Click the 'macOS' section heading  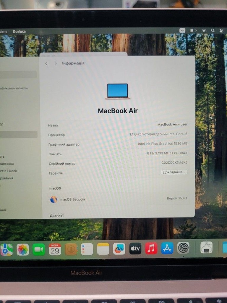55,188
